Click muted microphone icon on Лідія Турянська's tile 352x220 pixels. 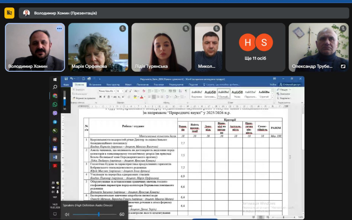[x=186, y=29]
